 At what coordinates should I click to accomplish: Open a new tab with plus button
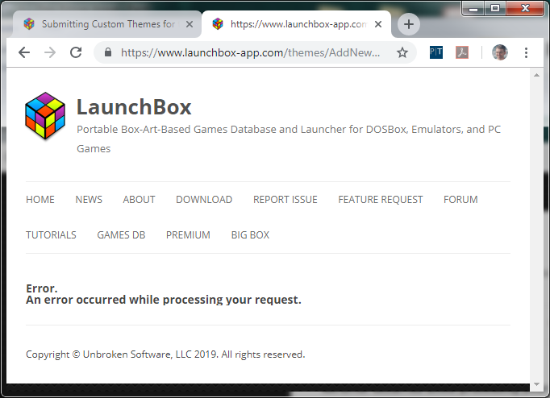[x=409, y=24]
